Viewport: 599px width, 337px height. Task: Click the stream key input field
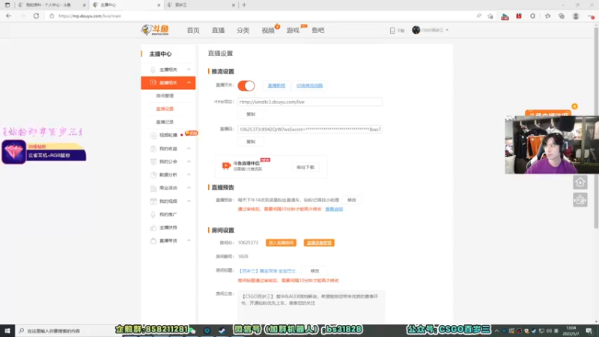(x=310, y=129)
